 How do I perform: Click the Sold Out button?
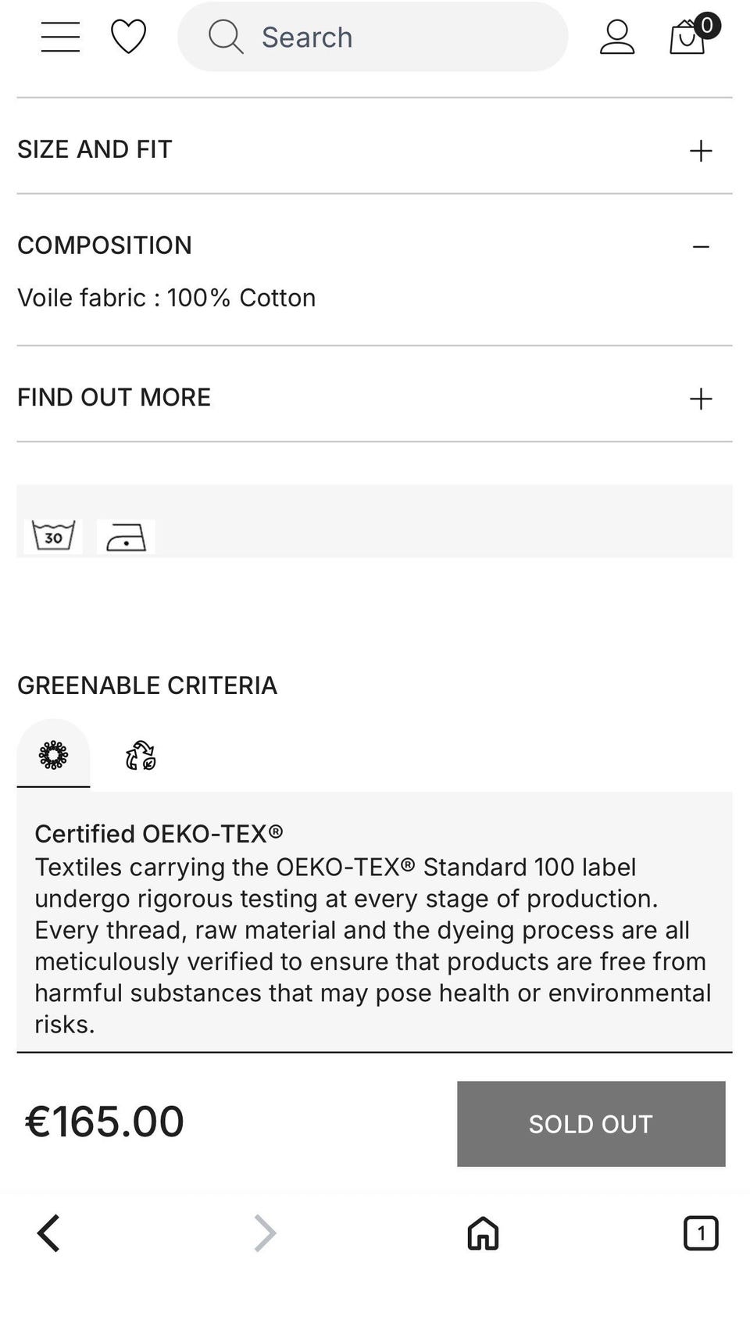pyautogui.click(x=591, y=1124)
